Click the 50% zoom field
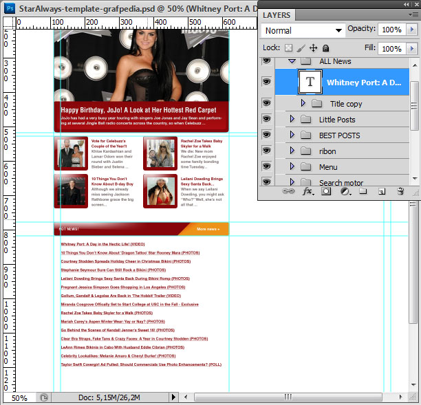421x405 pixels. pyautogui.click(x=19, y=397)
